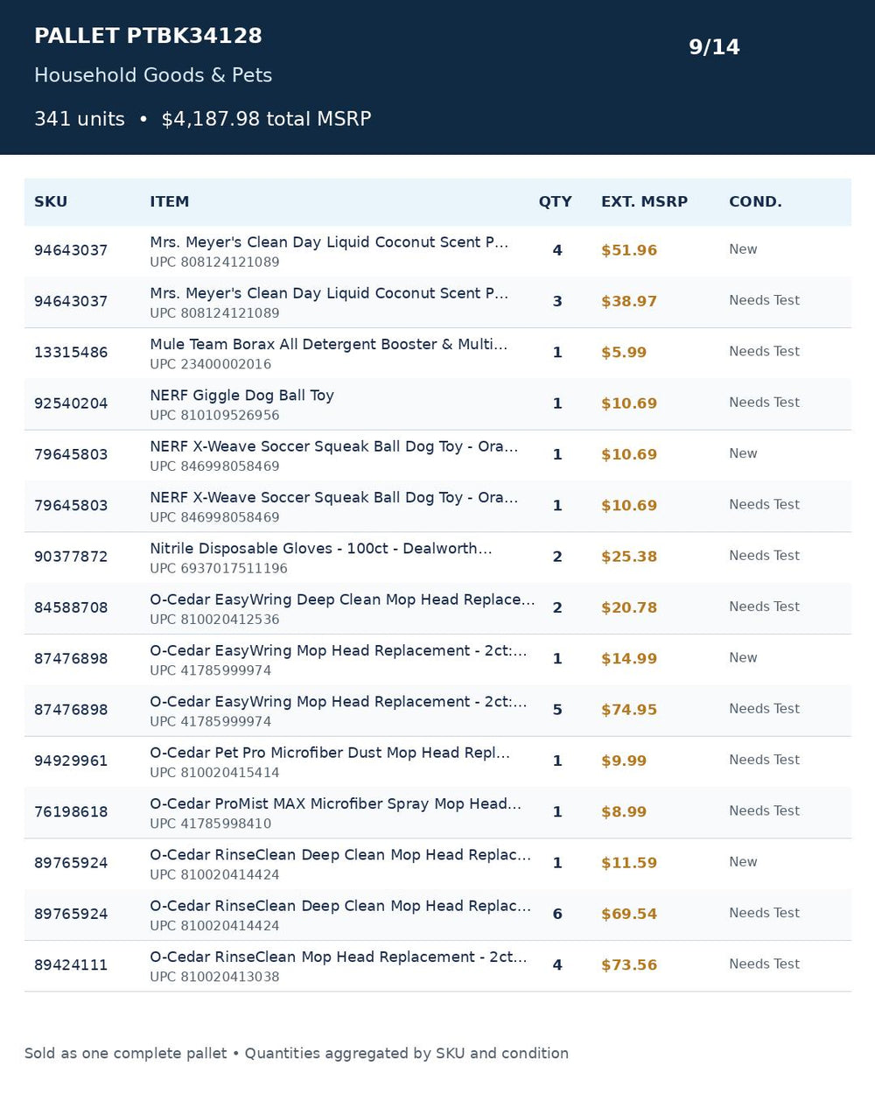Select SKU 89424111 row
Image resolution: width=875 pixels, height=1094 pixels.
point(437,966)
